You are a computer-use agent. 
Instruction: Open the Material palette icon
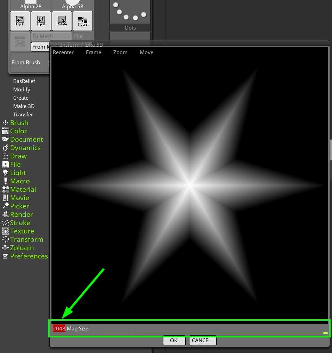(x=6, y=189)
